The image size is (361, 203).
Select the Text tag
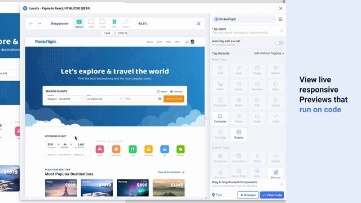[220, 70]
